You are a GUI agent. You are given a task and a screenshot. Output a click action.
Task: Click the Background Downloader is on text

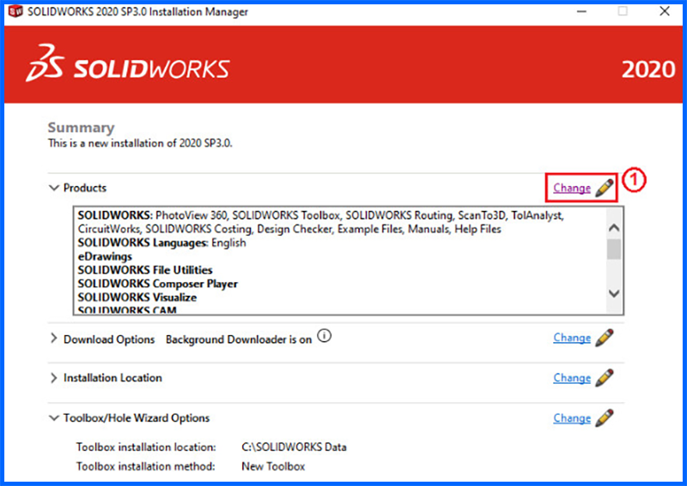[239, 339]
